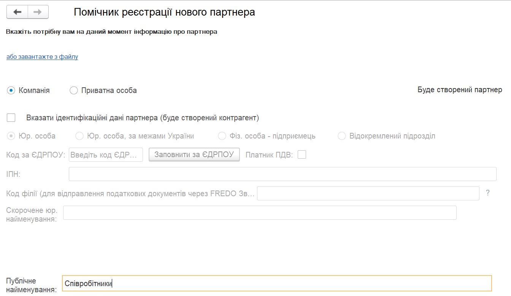Choose 'Фіз. особа - підприємець' option
Image resolution: width=511 pixels, height=296 pixels.
click(x=222, y=136)
